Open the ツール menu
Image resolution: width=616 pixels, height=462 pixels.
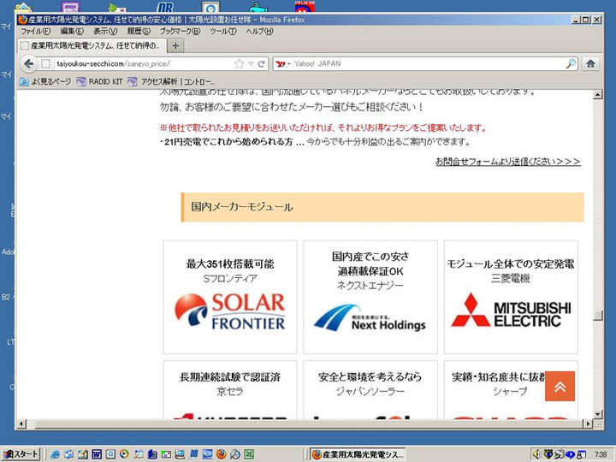(222, 31)
